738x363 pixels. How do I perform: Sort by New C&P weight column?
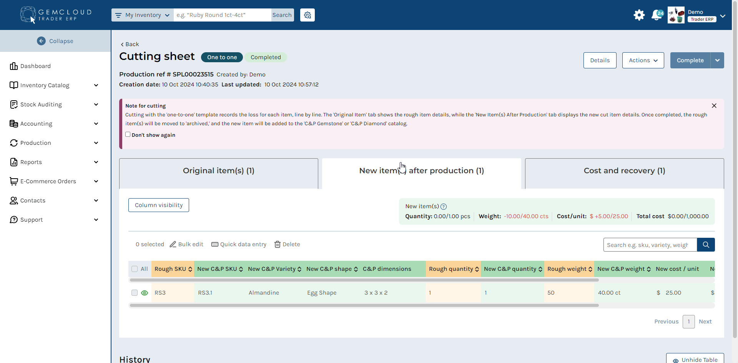click(649, 269)
